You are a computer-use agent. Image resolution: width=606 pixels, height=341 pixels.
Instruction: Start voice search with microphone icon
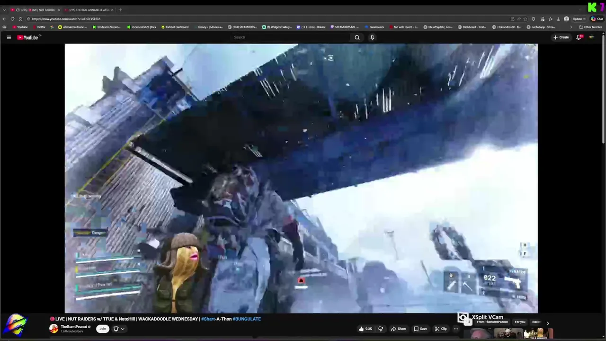372,37
